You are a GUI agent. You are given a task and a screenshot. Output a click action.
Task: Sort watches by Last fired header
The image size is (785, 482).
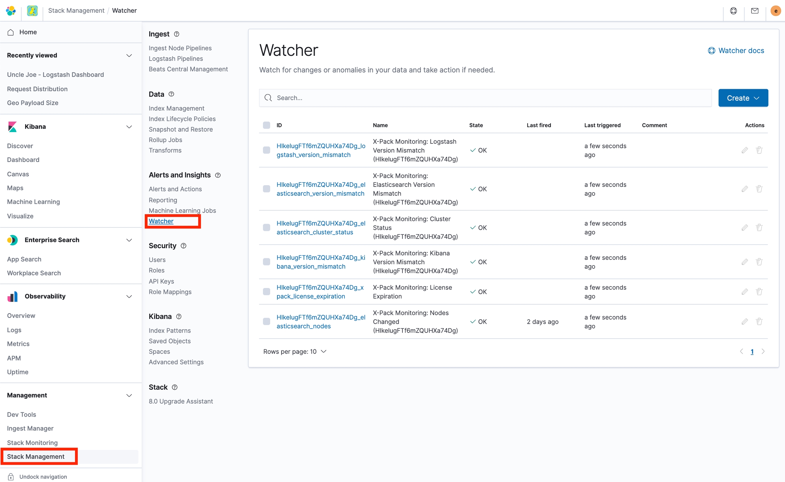(539, 125)
